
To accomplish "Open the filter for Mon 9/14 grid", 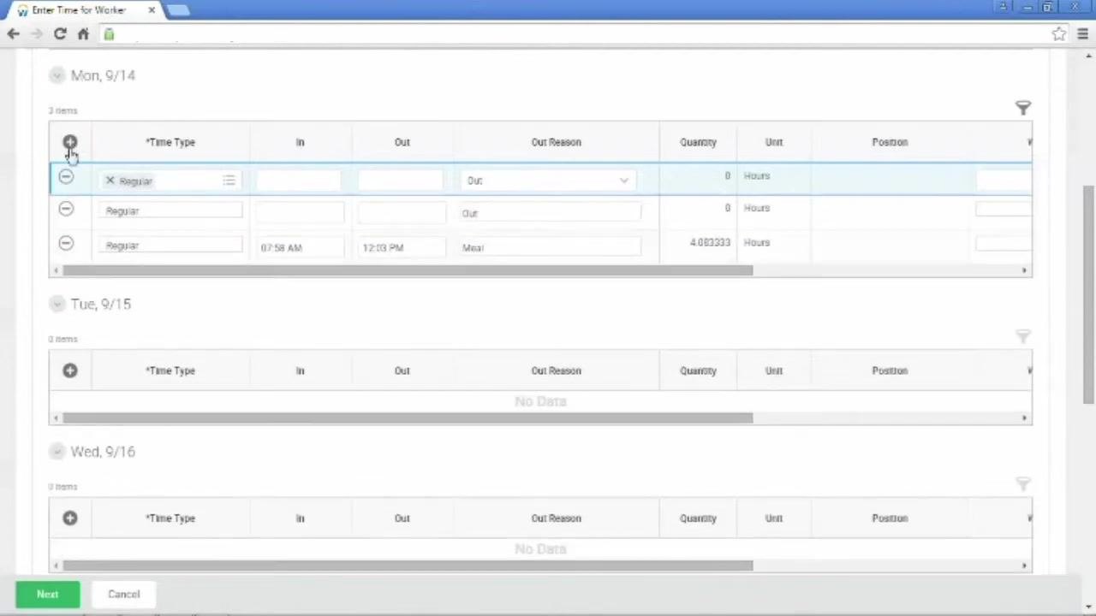I will click(x=1023, y=108).
